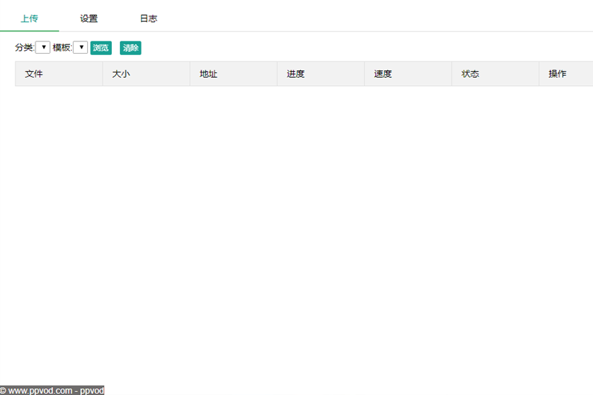Expand the 分类 dropdown
The width and height of the screenshot is (593, 395).
pyautogui.click(x=43, y=48)
